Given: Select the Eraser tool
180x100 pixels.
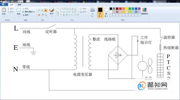Looking at the screenshot, I should pos(39,15).
